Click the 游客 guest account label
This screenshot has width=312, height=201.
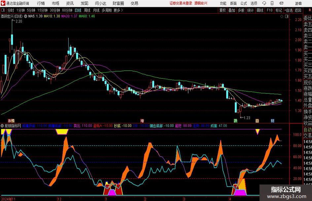pos(298,3)
